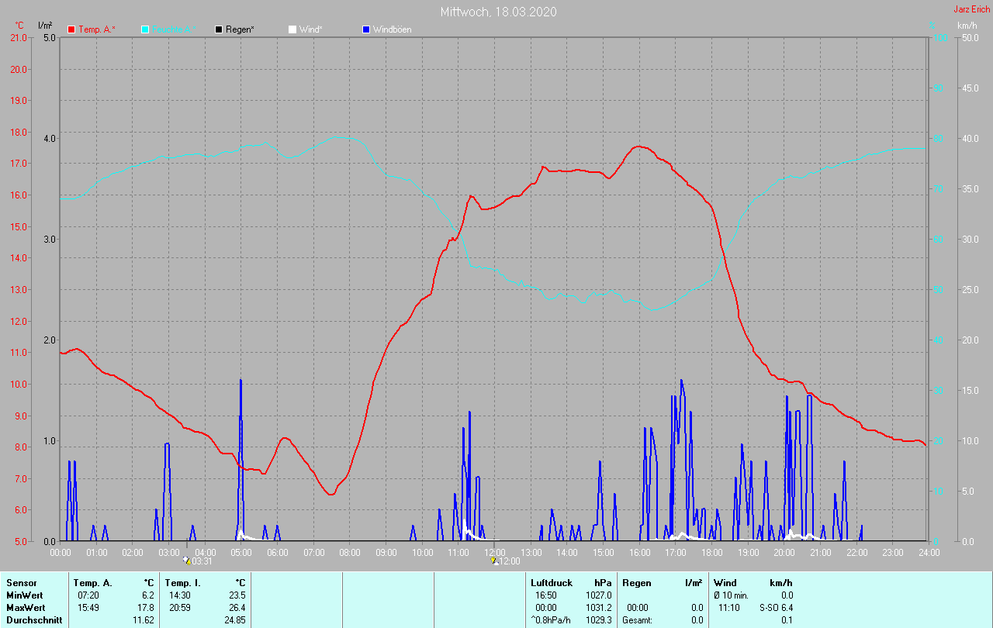This screenshot has width=993, height=628.
Task: Click the '06:00' time axis label
Action: (278, 553)
